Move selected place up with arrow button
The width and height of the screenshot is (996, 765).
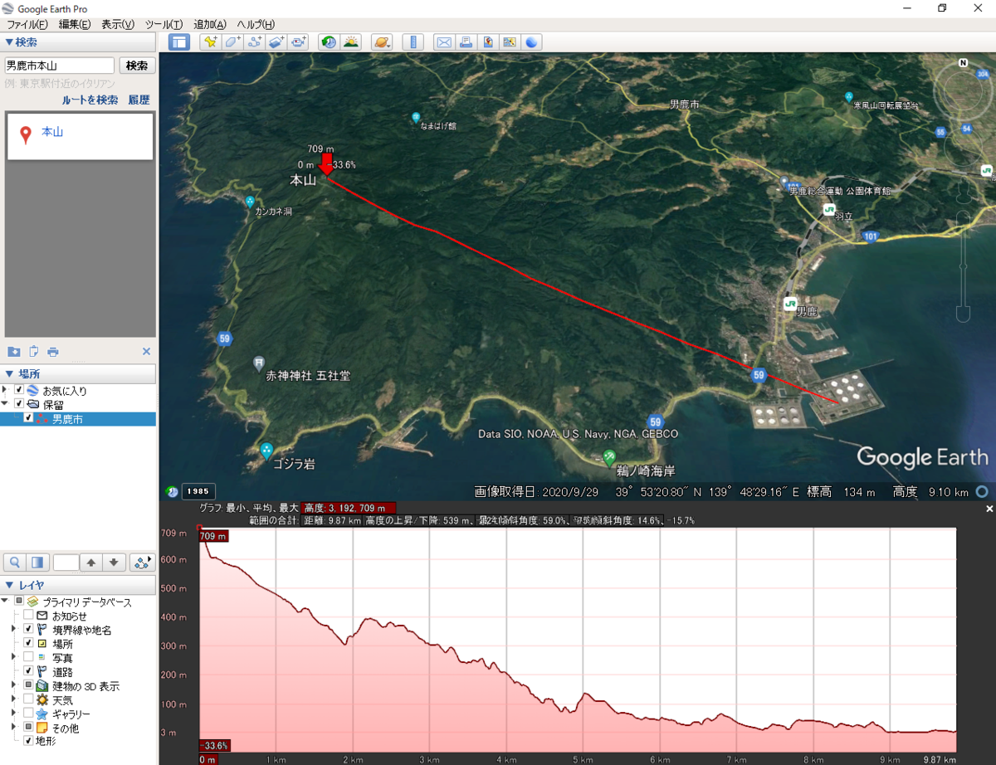91,563
